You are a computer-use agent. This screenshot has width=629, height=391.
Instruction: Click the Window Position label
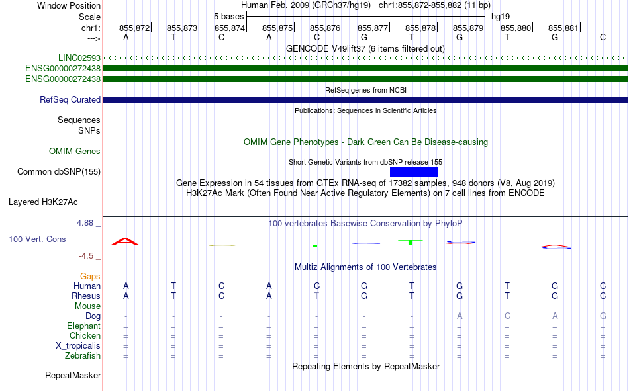[69, 5]
